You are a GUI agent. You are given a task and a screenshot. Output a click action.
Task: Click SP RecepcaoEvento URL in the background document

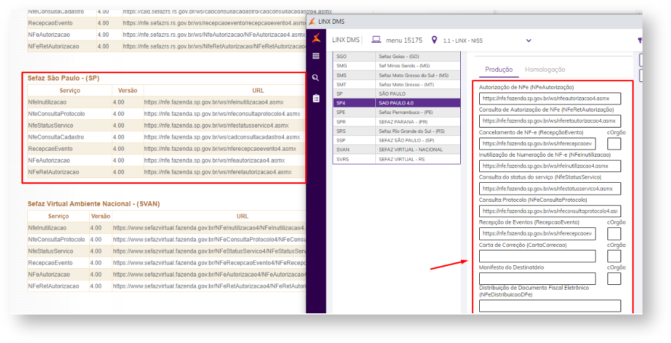(220, 148)
